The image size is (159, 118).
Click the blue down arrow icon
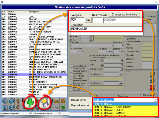(12, 107)
